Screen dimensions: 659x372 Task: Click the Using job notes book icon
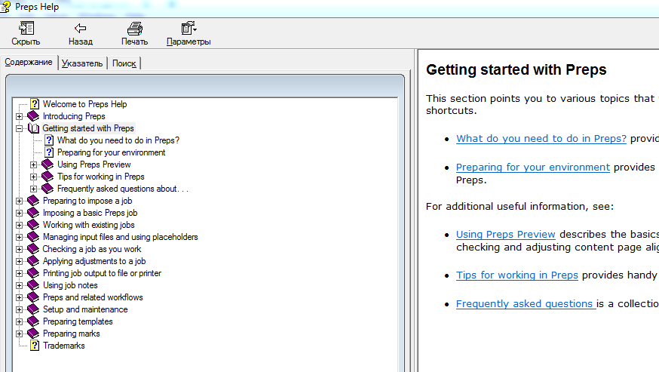(33, 285)
